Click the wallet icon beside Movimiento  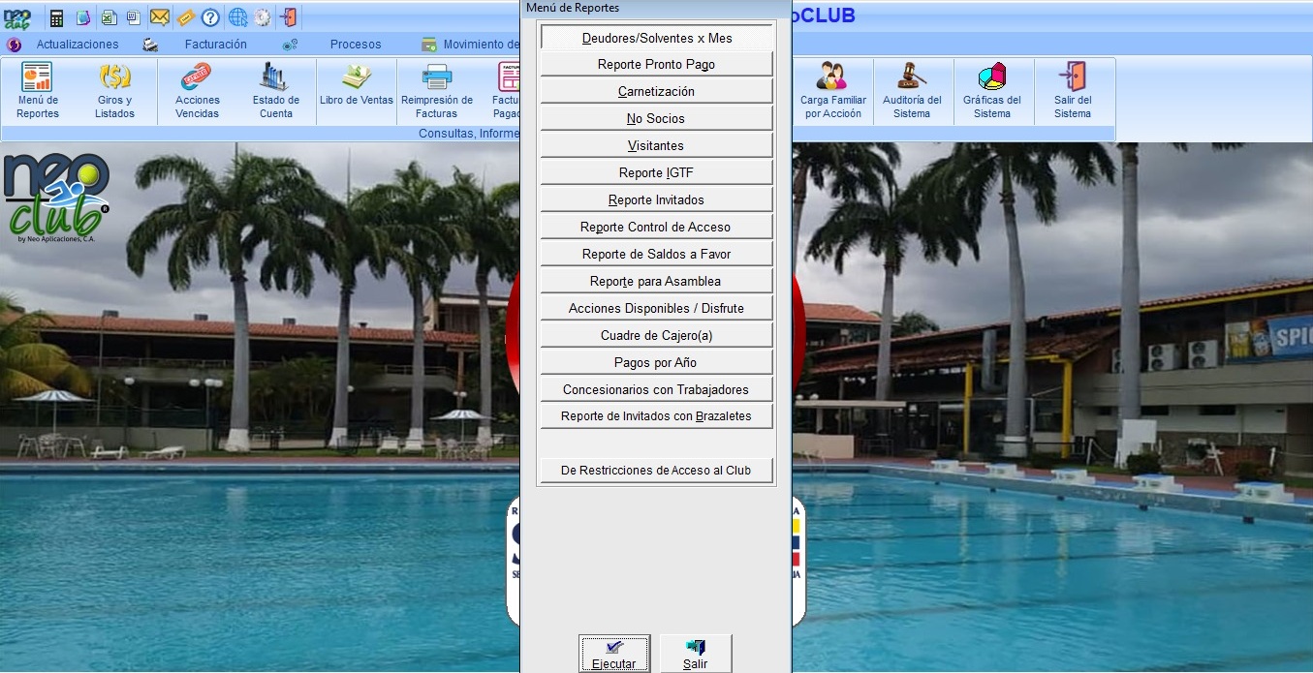coord(428,45)
